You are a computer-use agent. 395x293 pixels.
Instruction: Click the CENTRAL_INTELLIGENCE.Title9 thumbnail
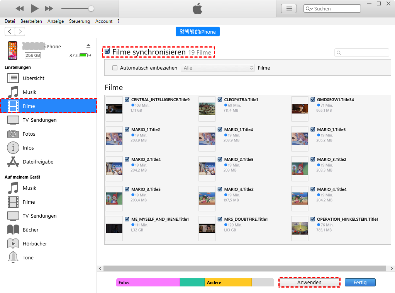point(114,109)
